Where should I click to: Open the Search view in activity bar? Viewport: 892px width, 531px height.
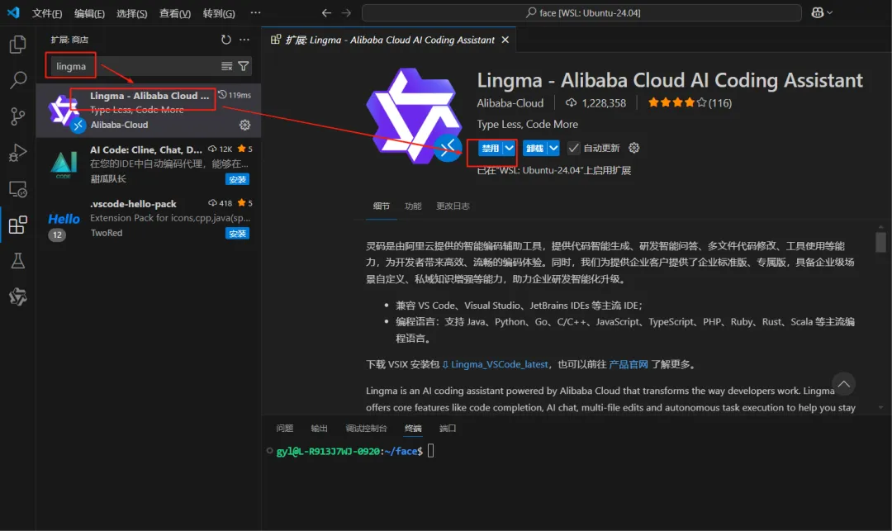point(17,80)
